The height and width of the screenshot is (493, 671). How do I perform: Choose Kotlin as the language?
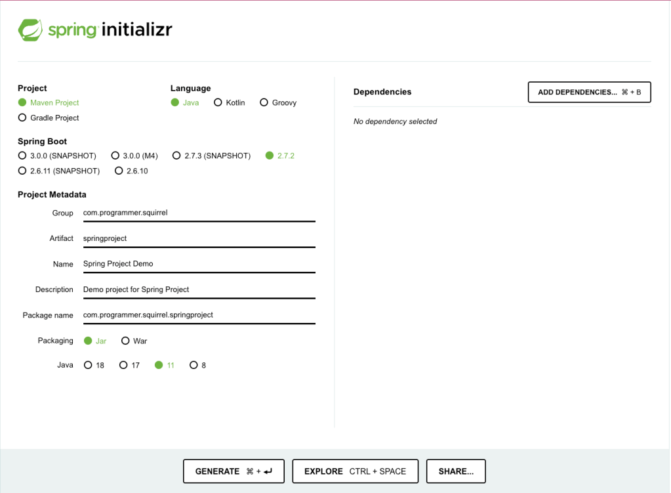coord(218,102)
